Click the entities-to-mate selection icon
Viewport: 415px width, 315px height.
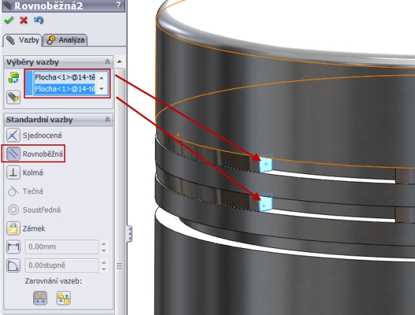click(x=13, y=77)
